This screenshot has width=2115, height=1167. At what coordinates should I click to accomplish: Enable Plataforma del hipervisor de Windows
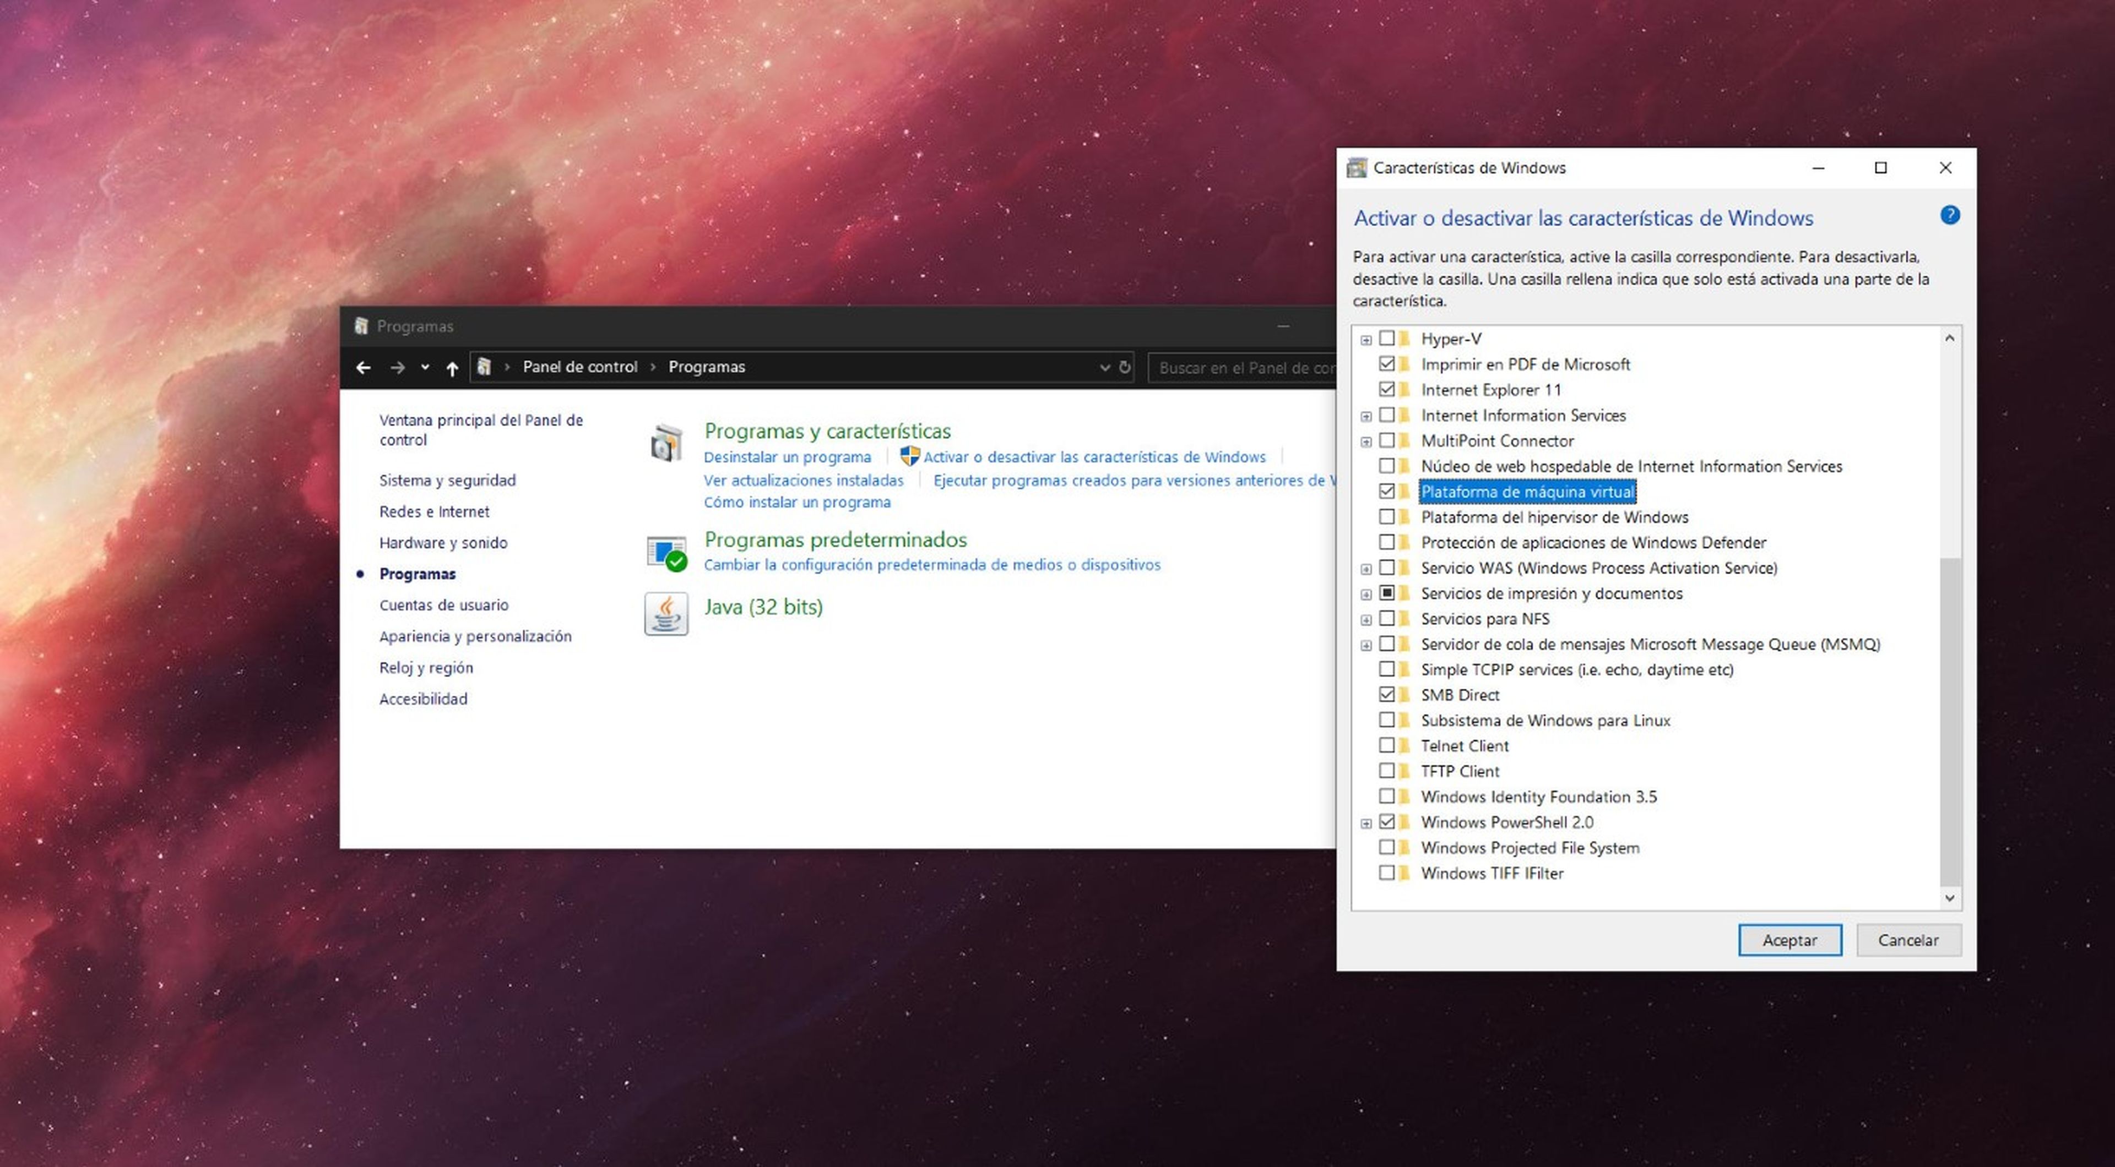point(1387,516)
